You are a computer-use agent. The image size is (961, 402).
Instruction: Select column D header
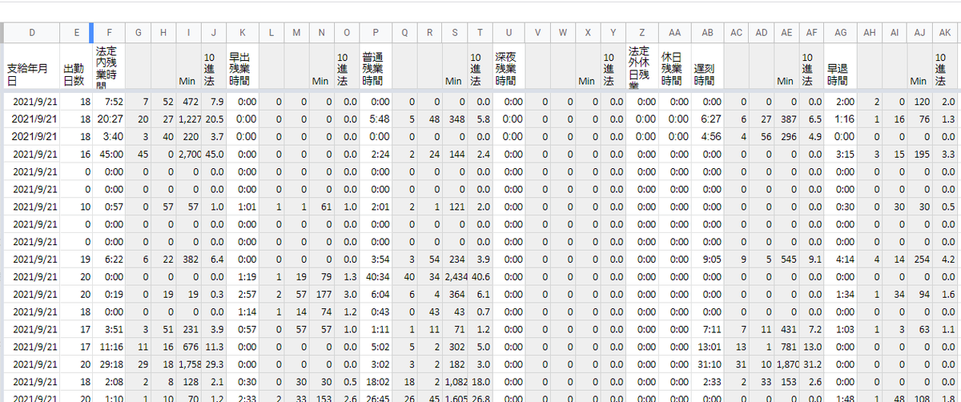click(x=32, y=32)
